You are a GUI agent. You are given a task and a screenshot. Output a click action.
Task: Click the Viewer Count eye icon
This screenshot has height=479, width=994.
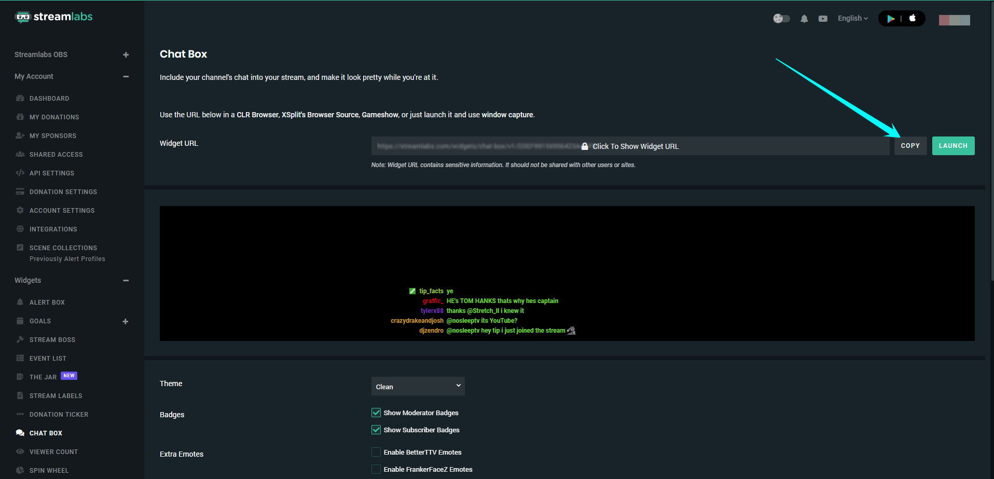[x=20, y=451]
